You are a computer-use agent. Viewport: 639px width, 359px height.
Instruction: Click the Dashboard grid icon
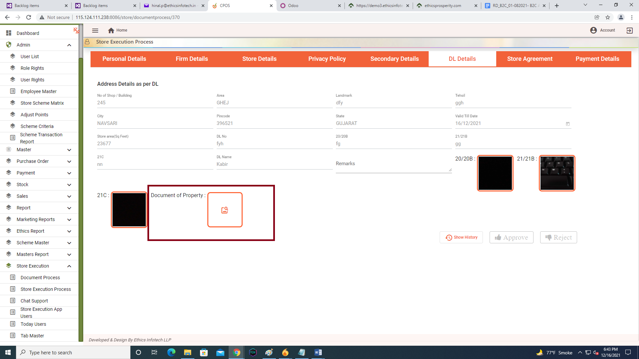coord(9,33)
